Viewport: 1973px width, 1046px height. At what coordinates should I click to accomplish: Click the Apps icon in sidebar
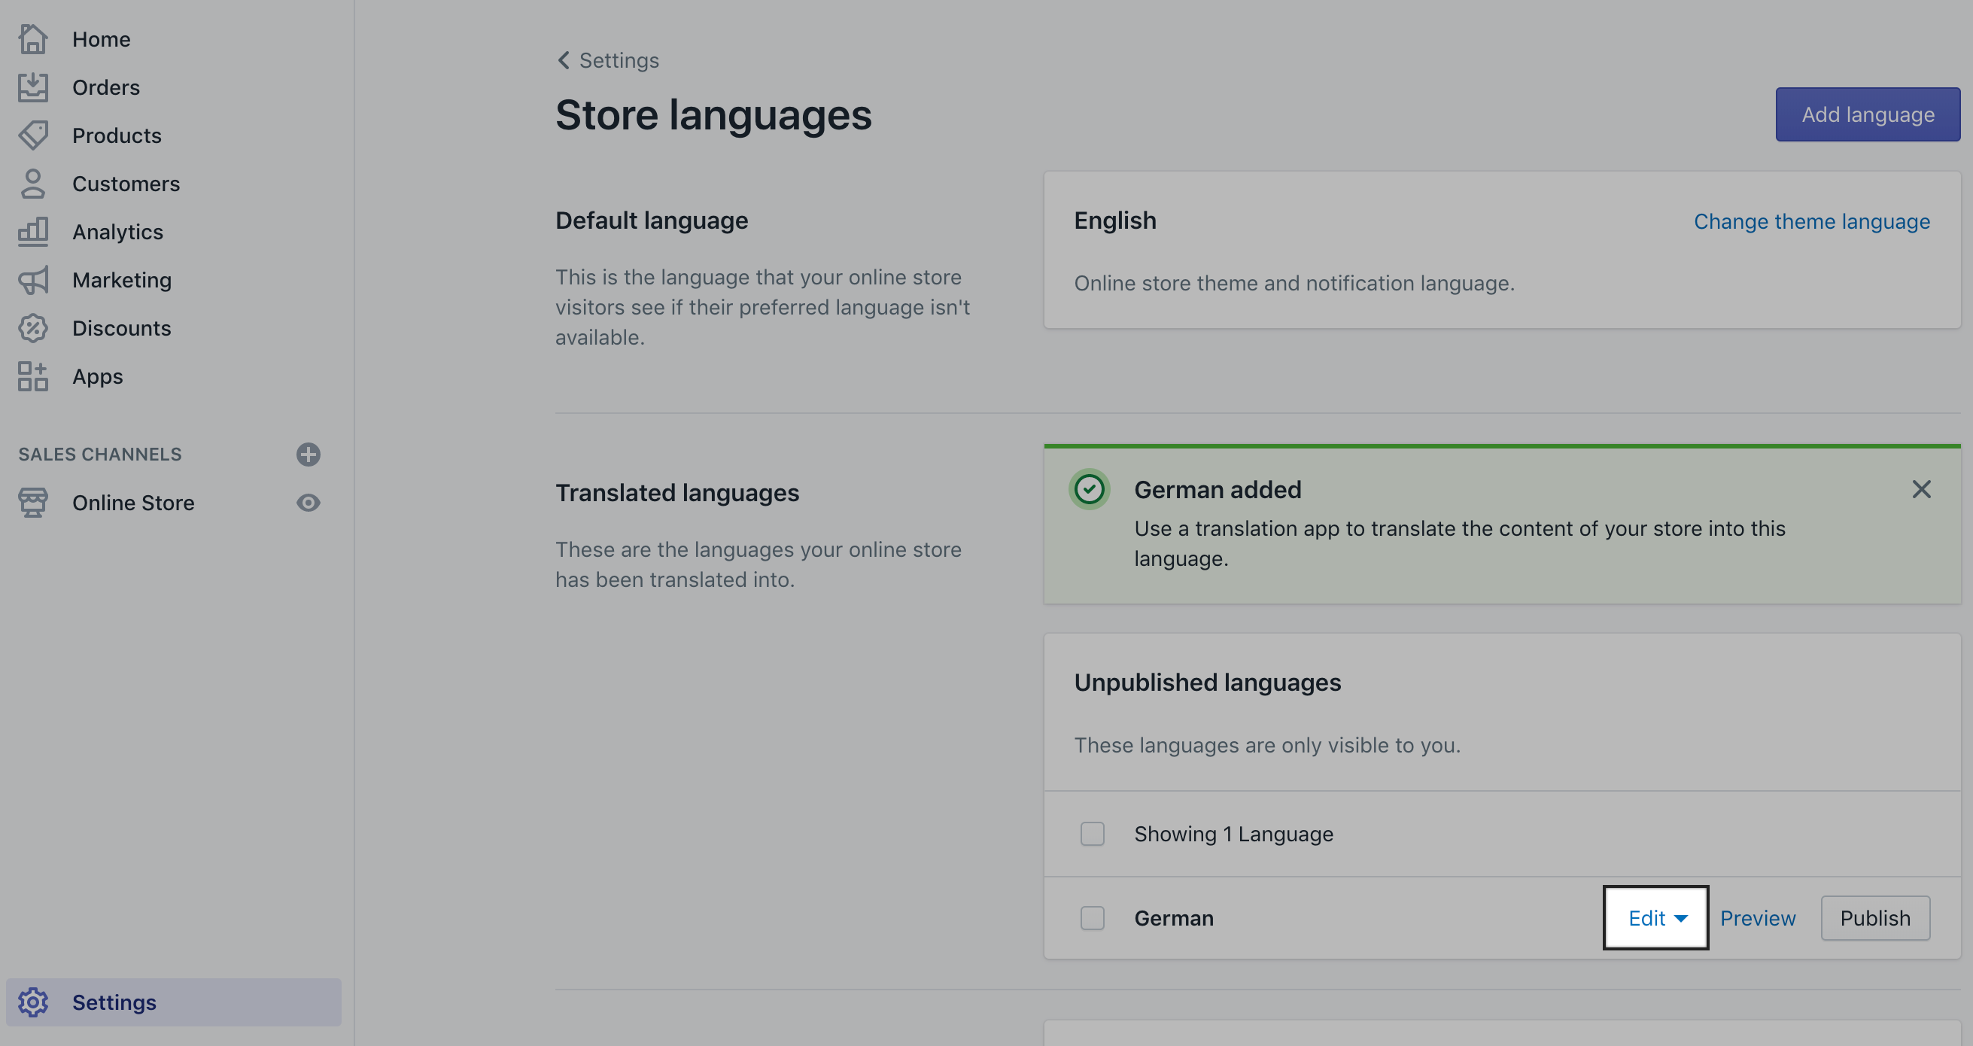tap(32, 376)
